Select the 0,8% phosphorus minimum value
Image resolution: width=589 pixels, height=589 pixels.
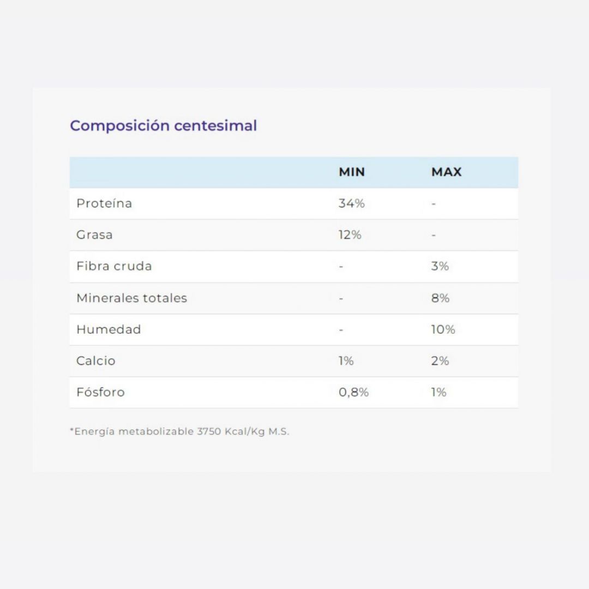pyautogui.click(x=353, y=392)
